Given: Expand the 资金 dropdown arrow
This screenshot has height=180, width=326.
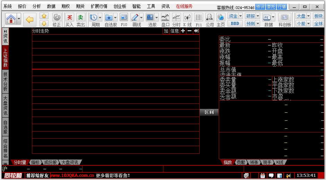Looking at the screenshot, I should 241,16.
